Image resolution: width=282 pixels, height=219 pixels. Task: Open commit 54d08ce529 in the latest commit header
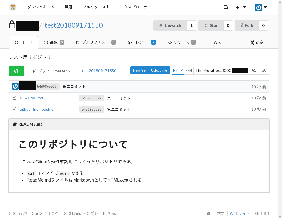click(x=47, y=87)
